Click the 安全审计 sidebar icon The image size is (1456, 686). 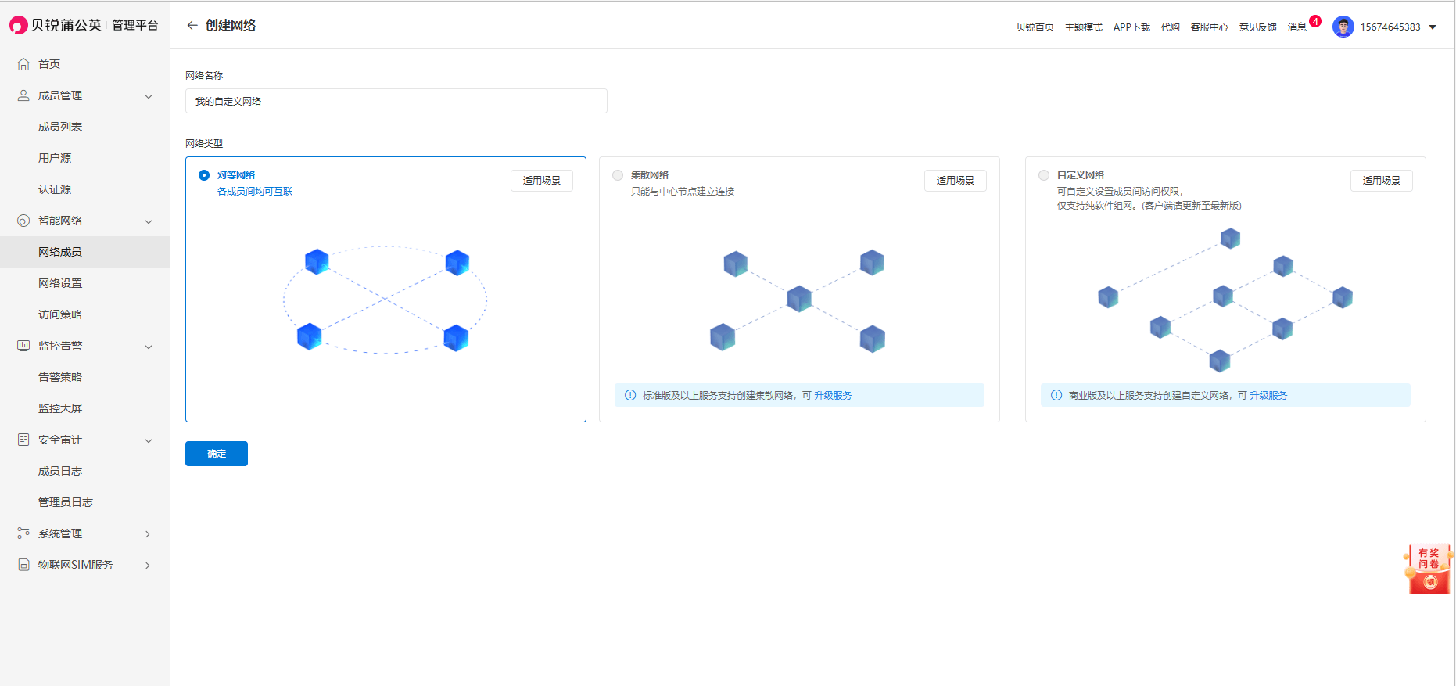[23, 440]
